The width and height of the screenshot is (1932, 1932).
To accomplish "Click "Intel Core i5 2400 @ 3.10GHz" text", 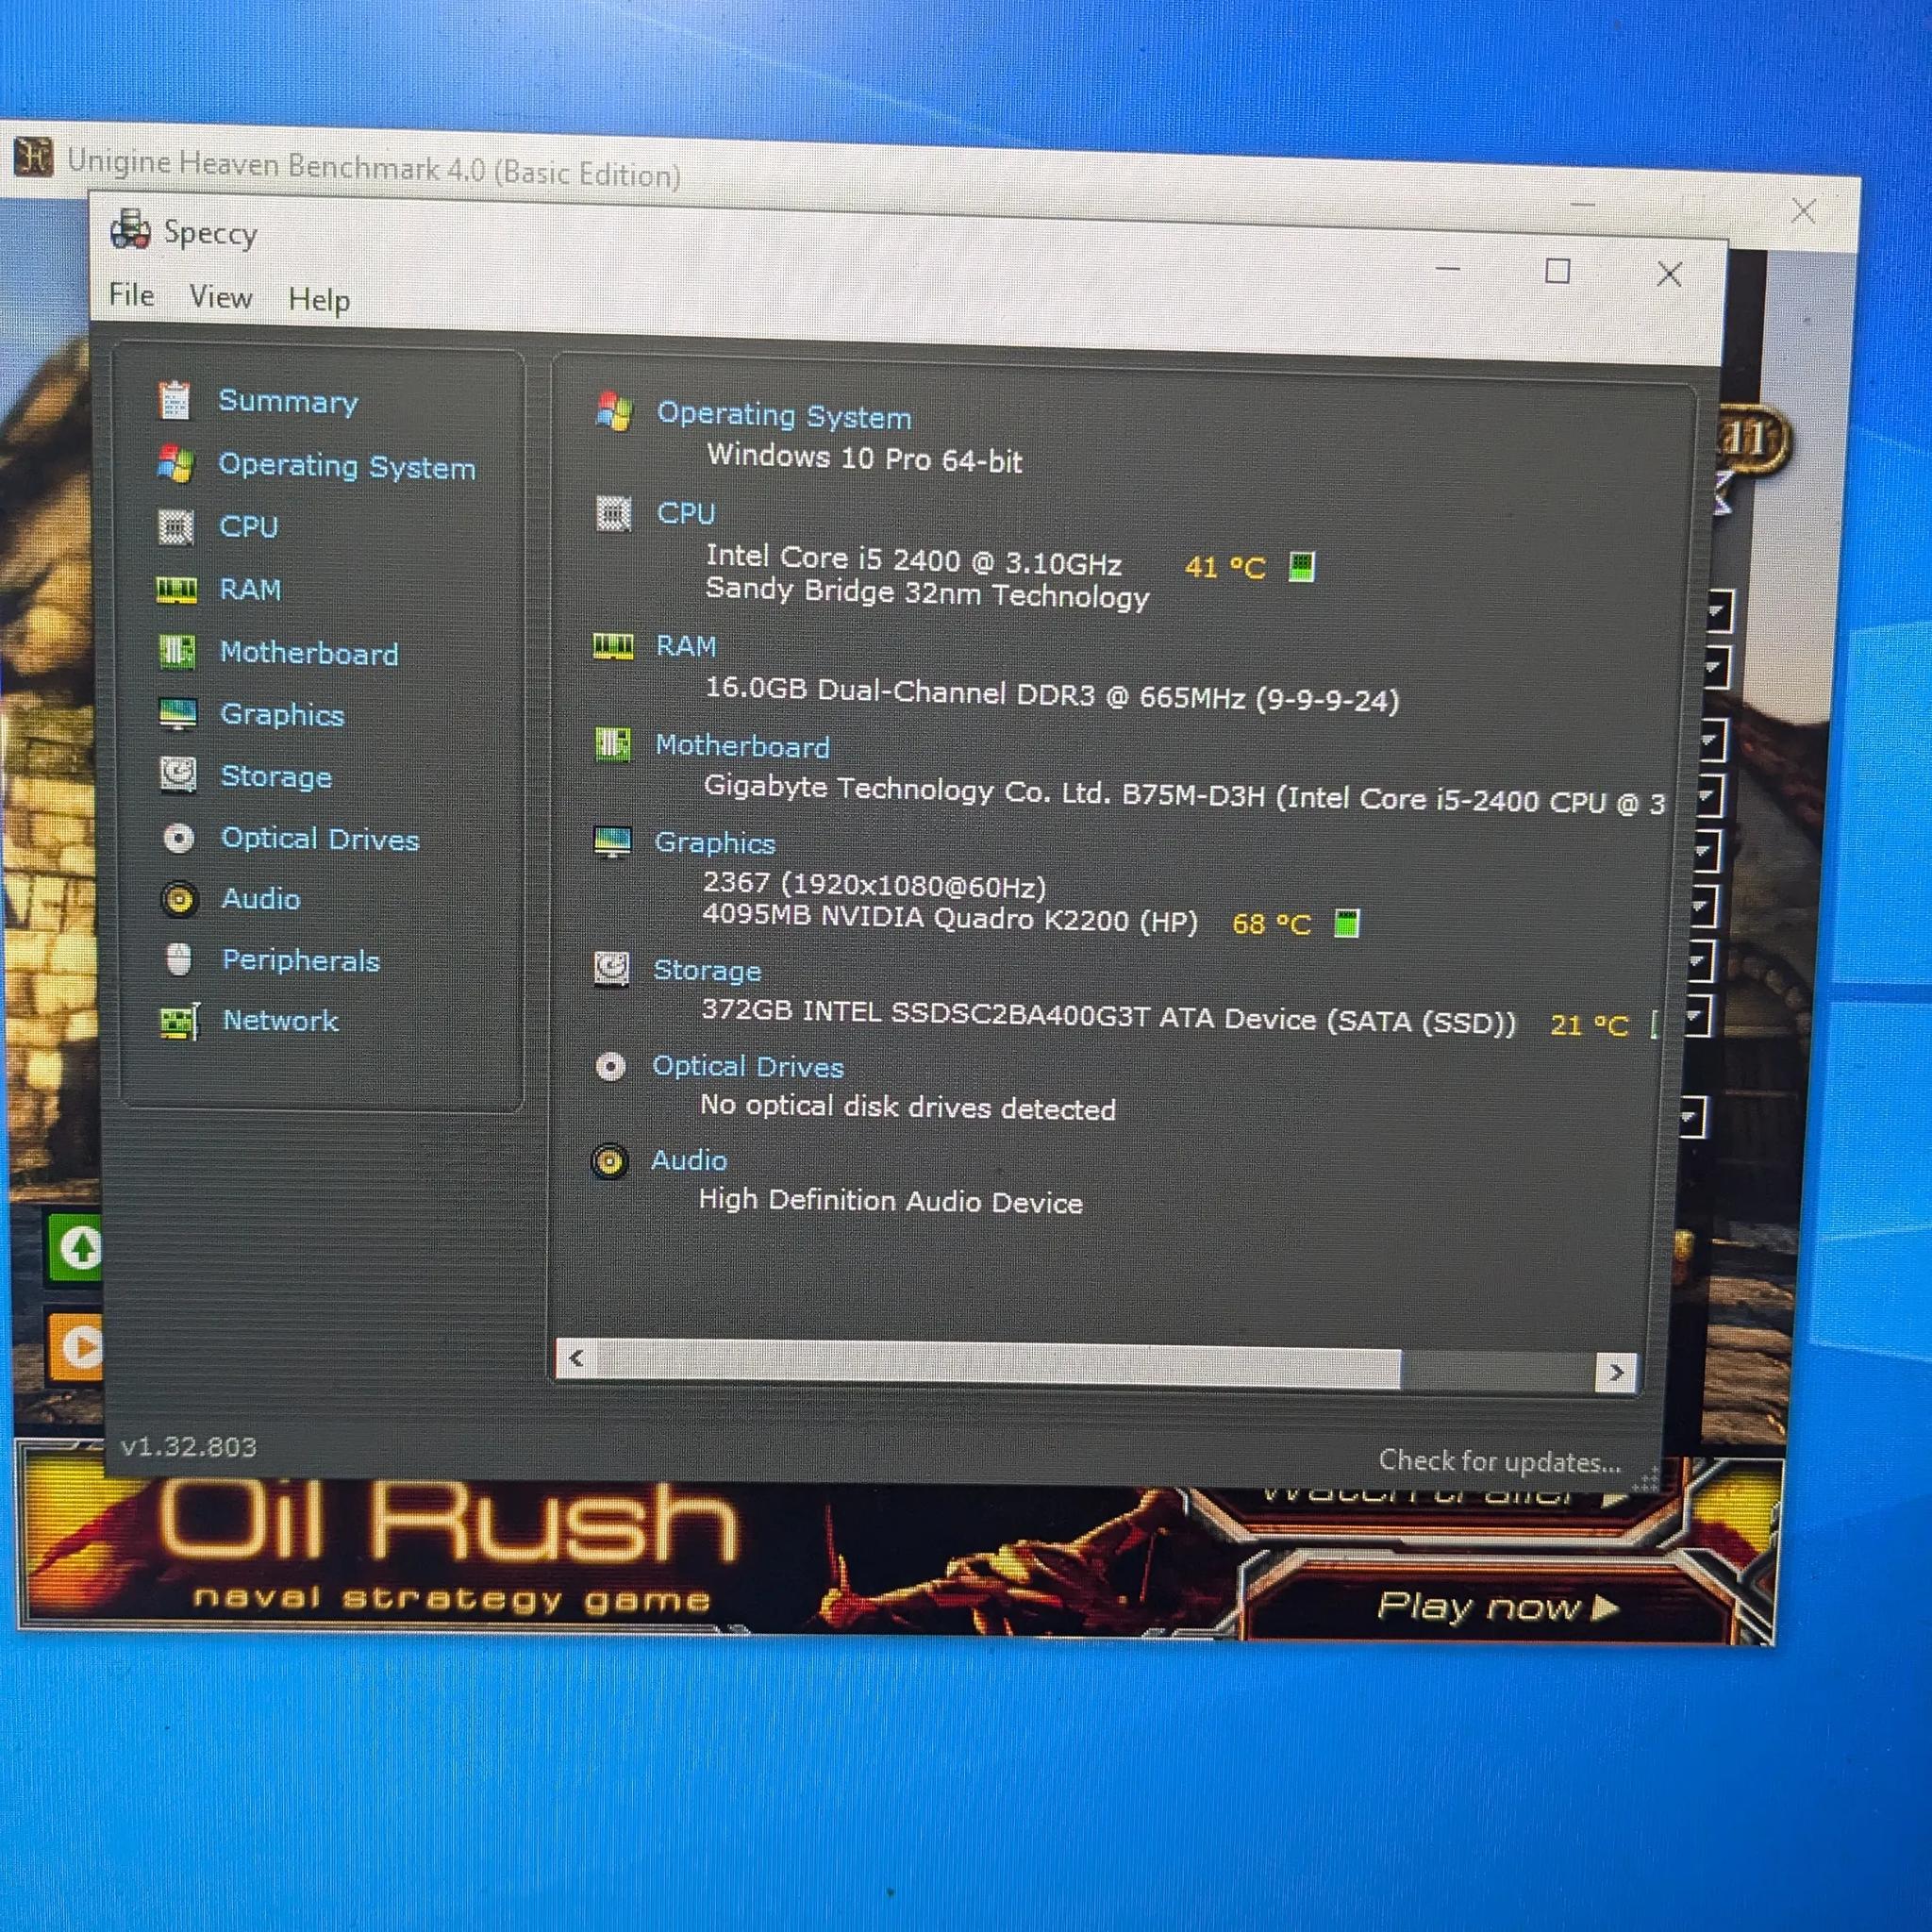I will [x=914, y=560].
